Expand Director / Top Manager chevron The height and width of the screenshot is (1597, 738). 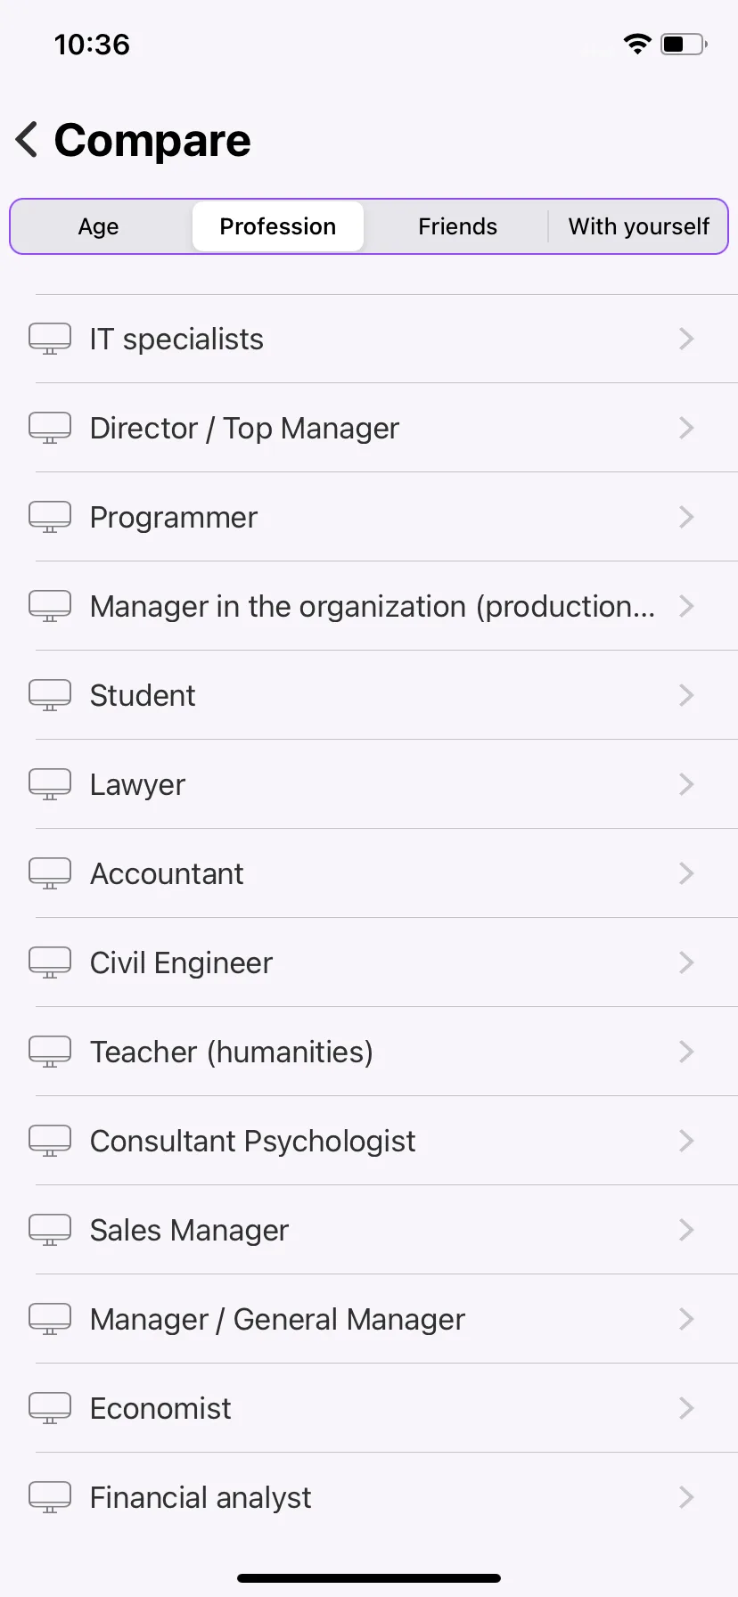[686, 428]
